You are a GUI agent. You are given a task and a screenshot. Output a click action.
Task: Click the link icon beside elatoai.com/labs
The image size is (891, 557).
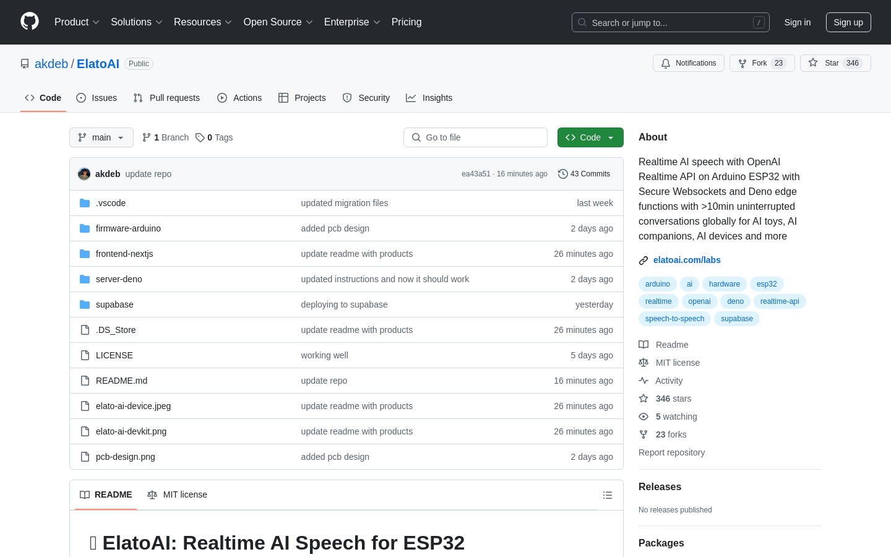(x=643, y=261)
